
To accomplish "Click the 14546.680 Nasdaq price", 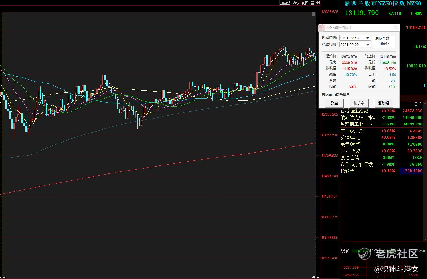I will click(x=412, y=117).
